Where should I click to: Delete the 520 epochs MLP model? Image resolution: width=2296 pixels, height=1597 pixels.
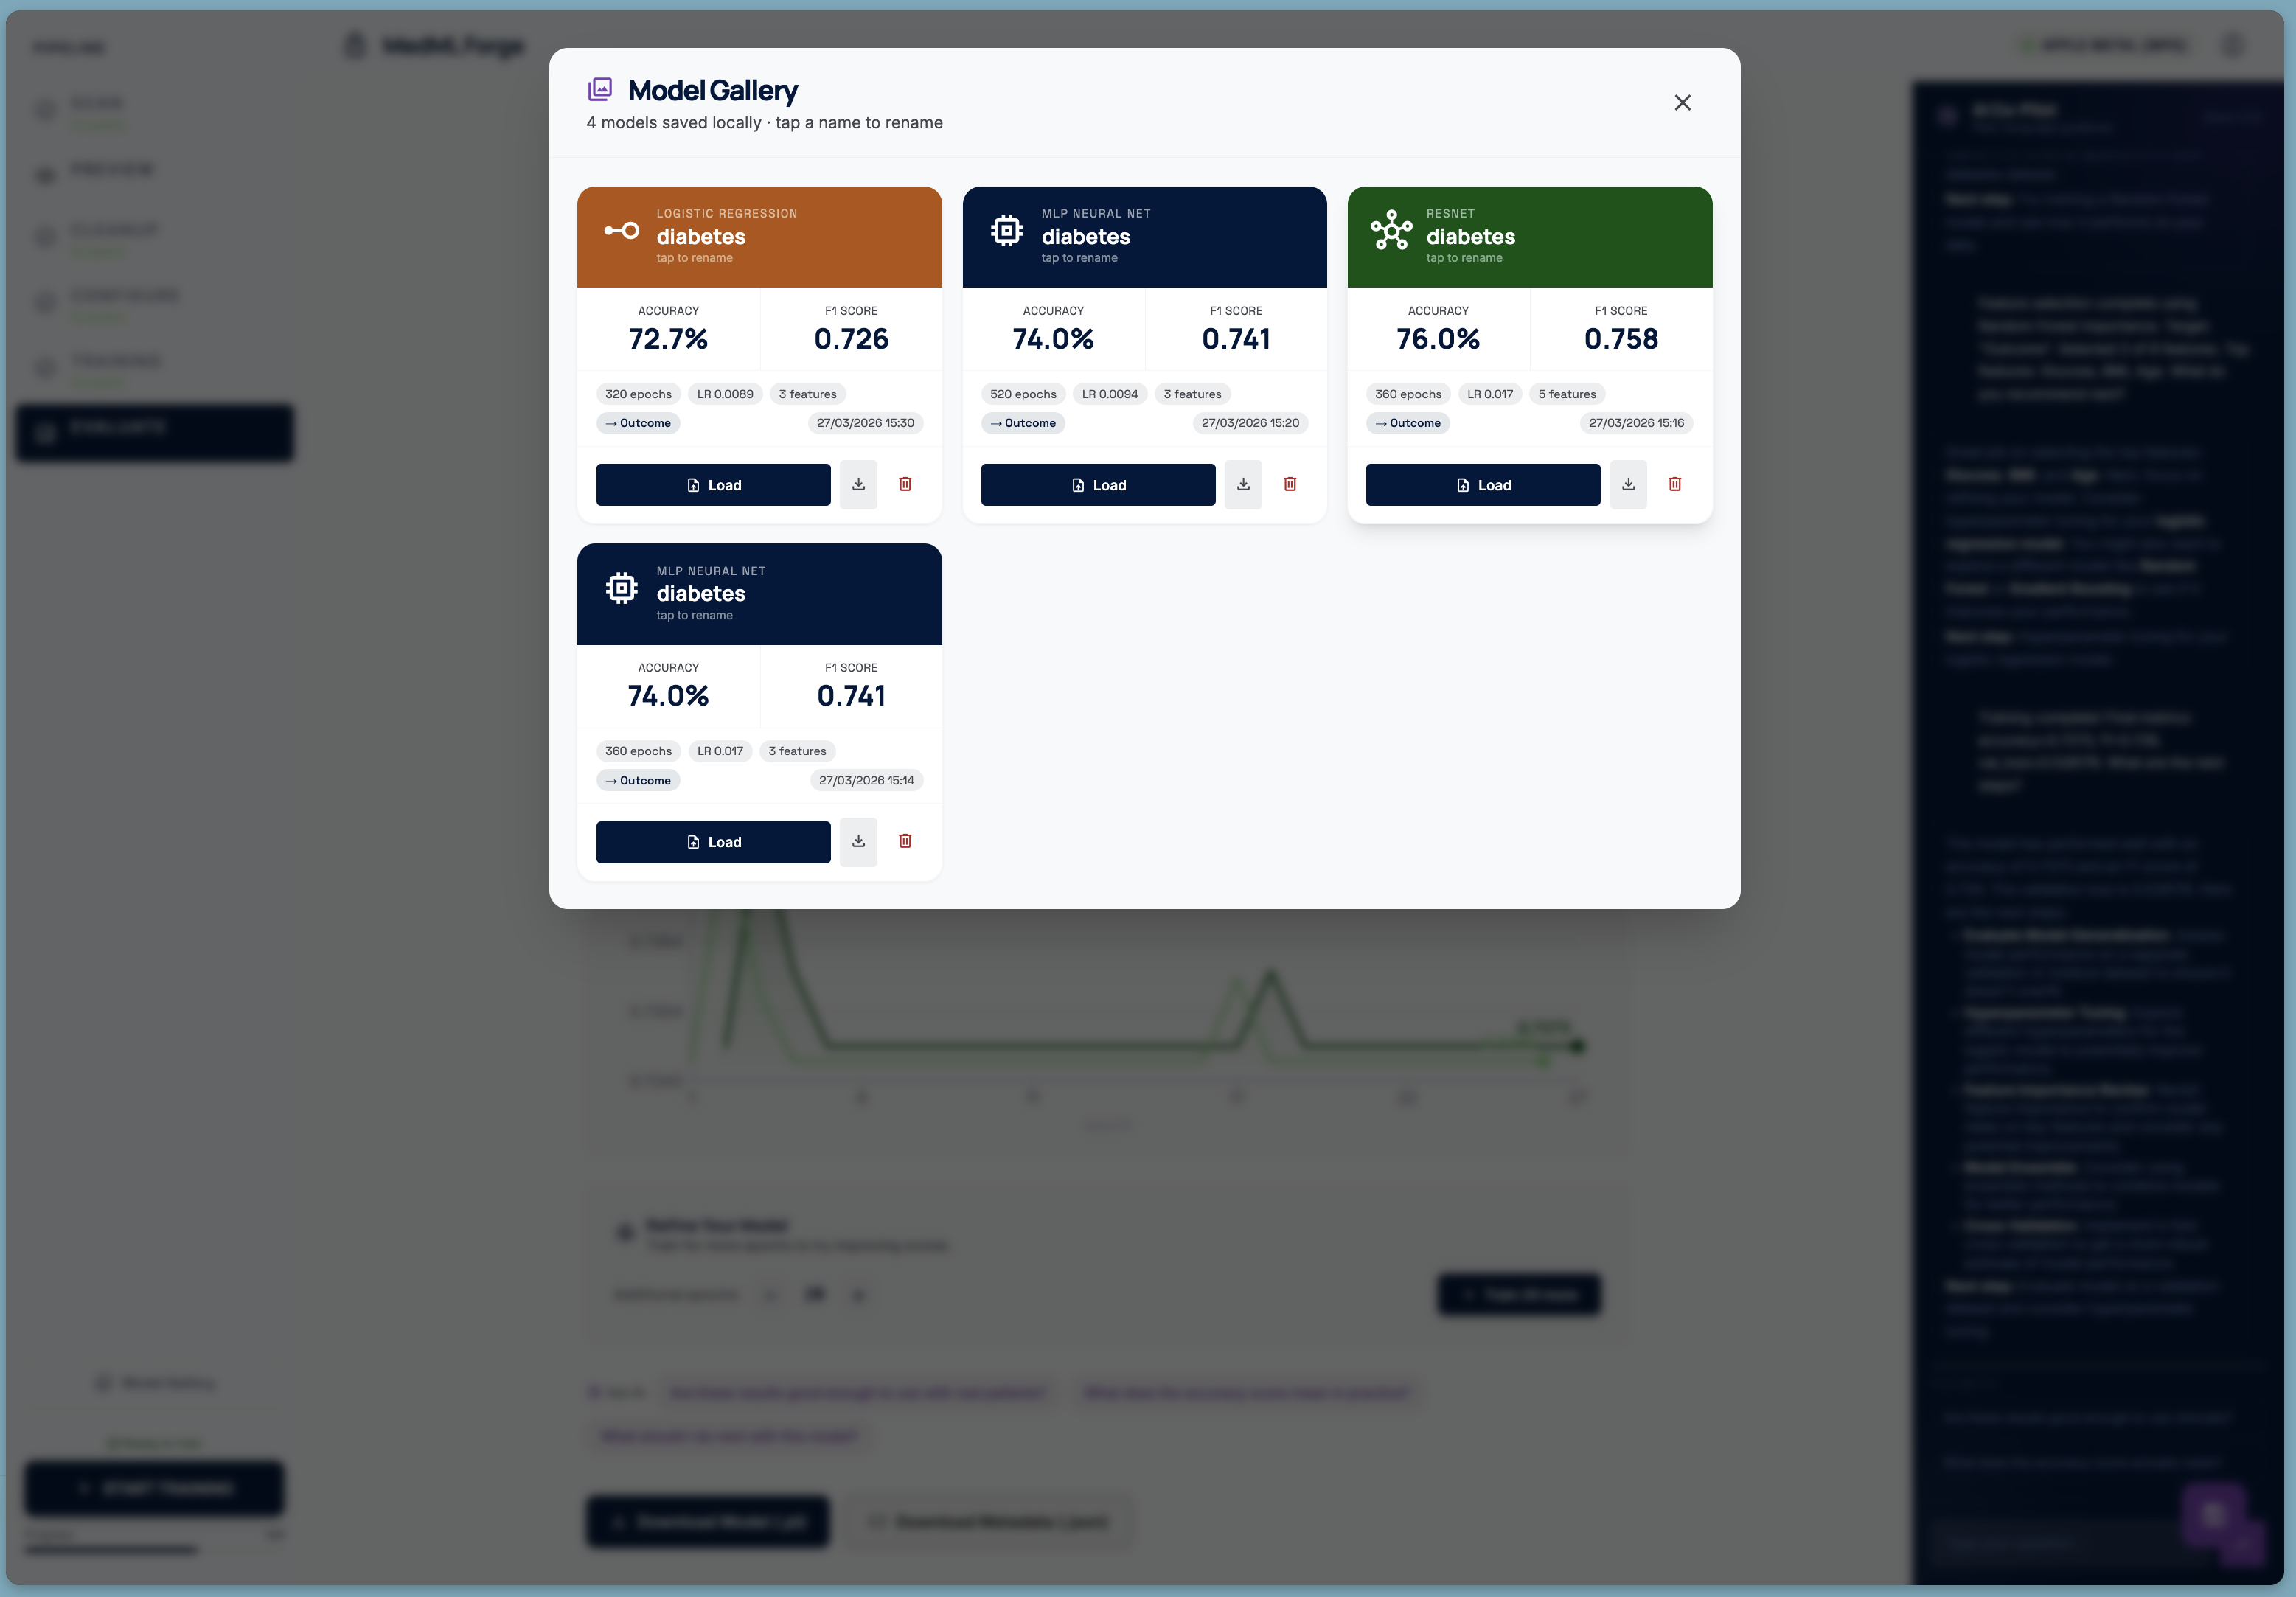point(1290,484)
